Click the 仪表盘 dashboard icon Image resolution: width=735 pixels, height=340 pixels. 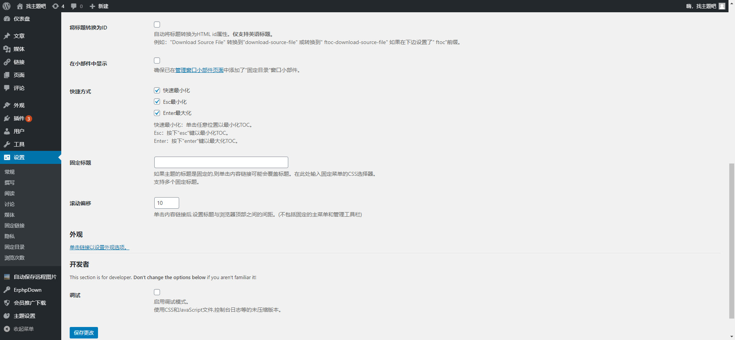(x=7, y=19)
